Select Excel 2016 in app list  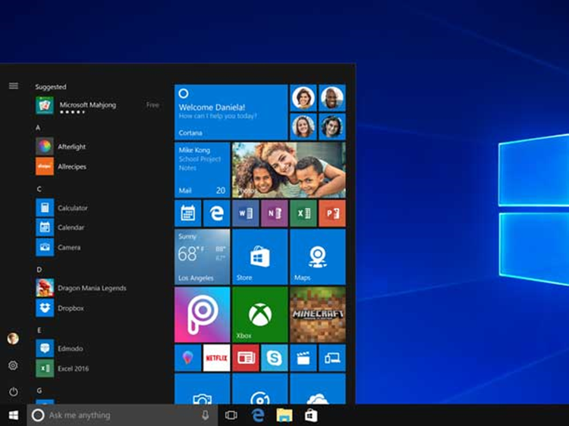tap(73, 368)
